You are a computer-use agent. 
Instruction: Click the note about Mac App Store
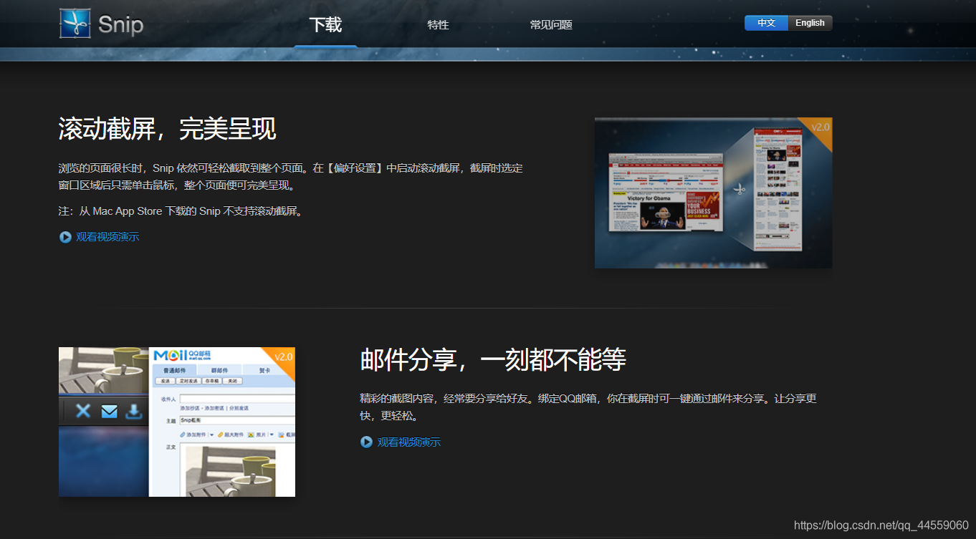(x=181, y=211)
